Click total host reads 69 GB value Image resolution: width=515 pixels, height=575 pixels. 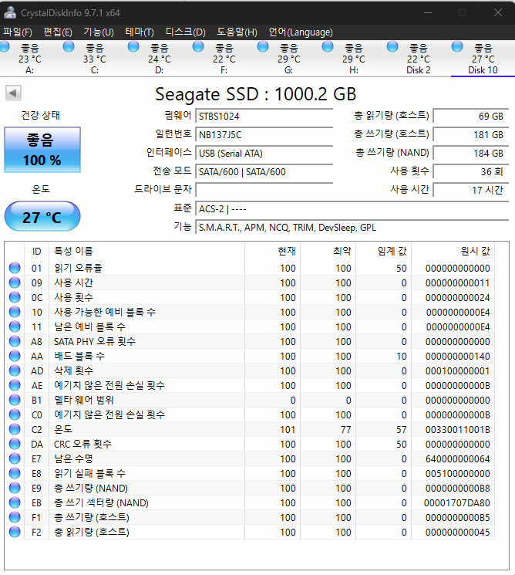(471, 117)
